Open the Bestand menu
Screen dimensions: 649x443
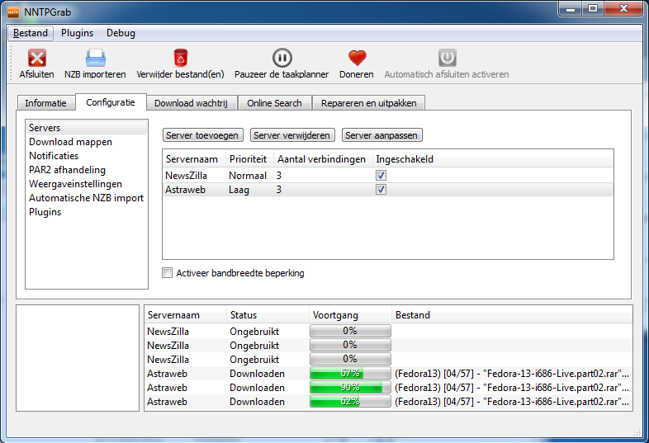click(x=30, y=33)
